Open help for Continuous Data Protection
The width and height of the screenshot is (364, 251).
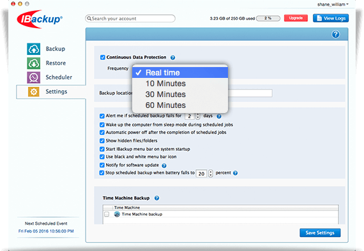tap(172, 57)
